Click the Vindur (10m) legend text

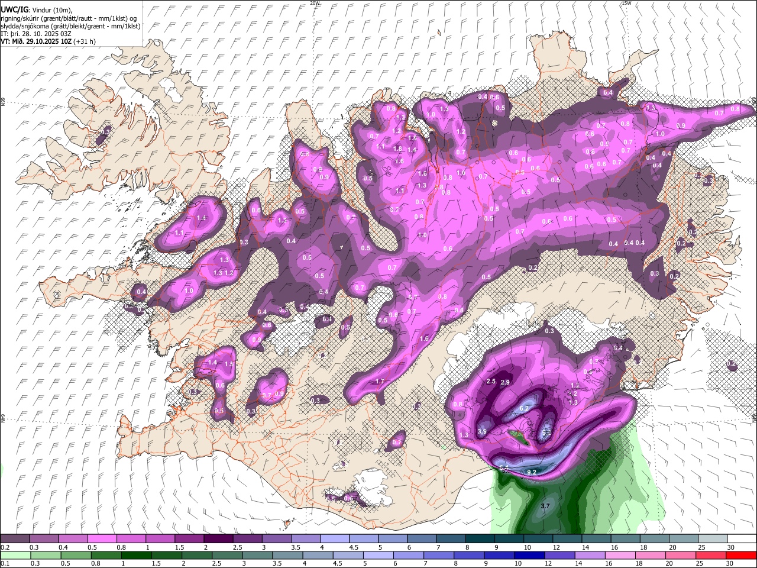coord(53,10)
